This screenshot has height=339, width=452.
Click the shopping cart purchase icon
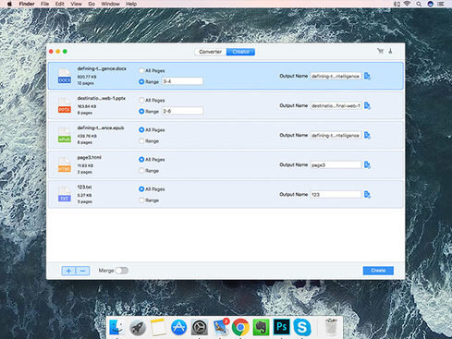coord(381,51)
